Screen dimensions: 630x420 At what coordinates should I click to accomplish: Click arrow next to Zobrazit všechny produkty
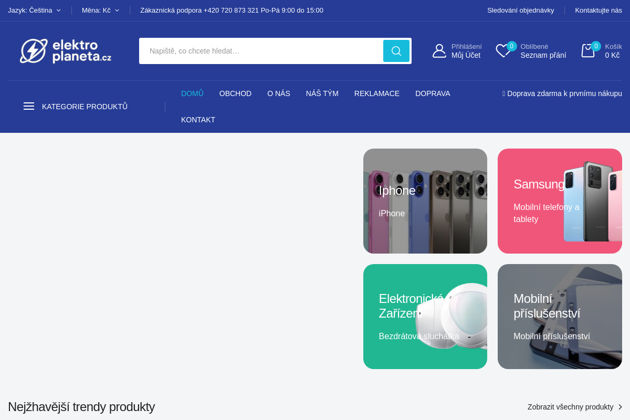[x=620, y=407]
